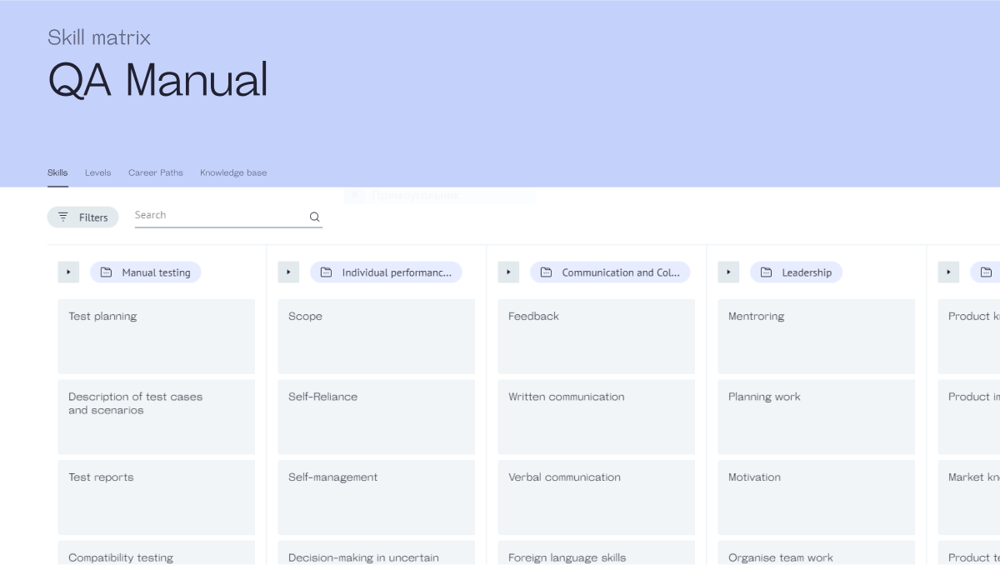Image resolution: width=1000 pixels, height=565 pixels.
Task: Click the folder icon after Leadership column
Action: pos(986,272)
